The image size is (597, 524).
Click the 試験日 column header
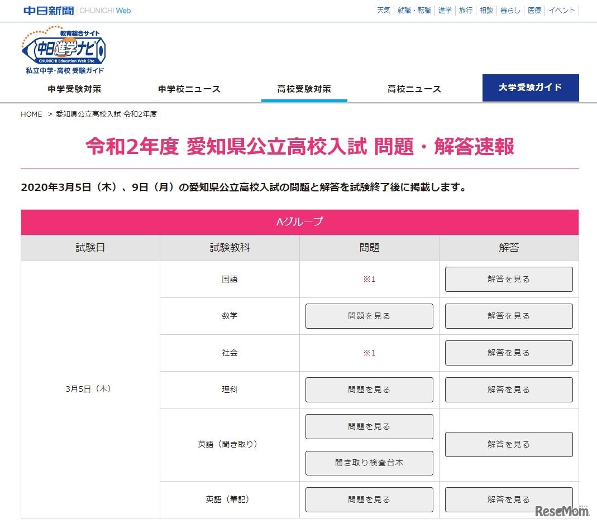click(x=90, y=248)
